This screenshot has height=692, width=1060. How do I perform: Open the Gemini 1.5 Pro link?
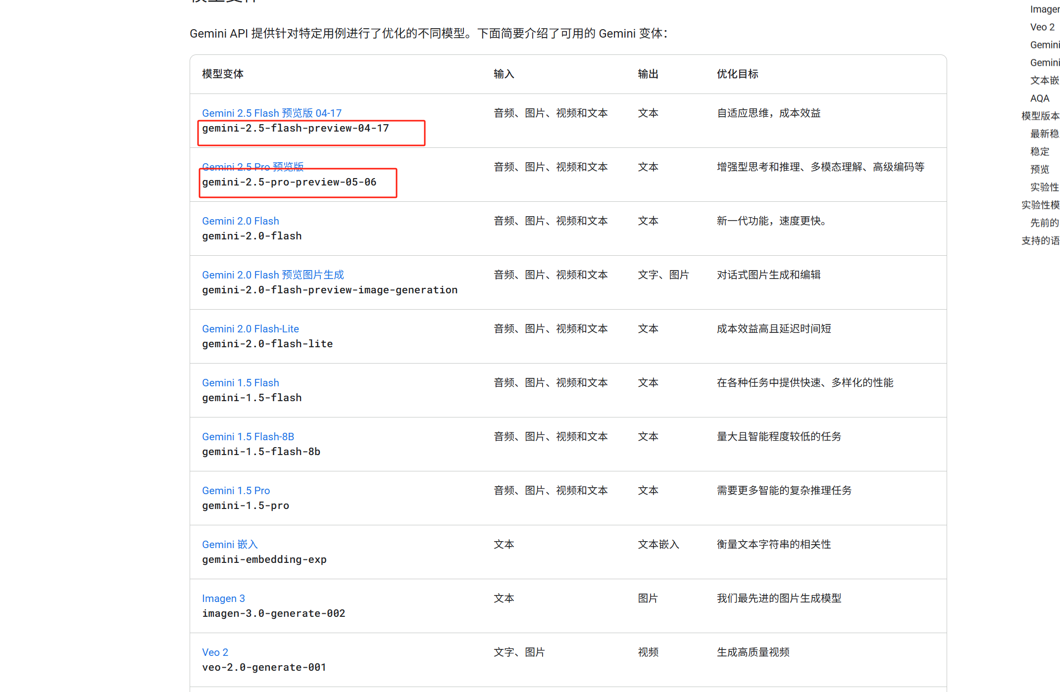pos(236,491)
